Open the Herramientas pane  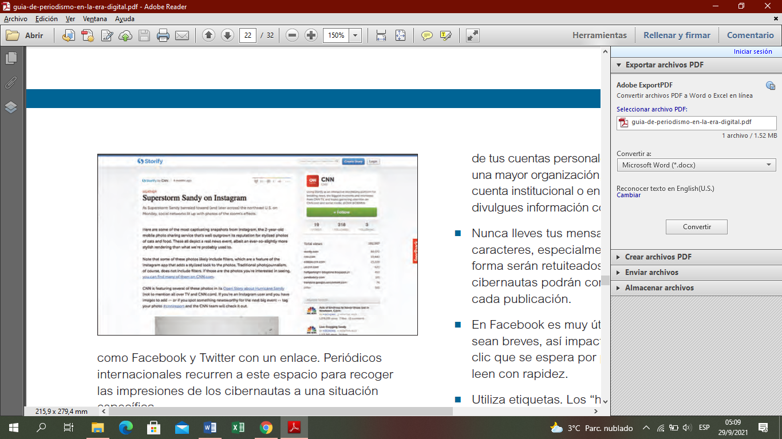(599, 35)
